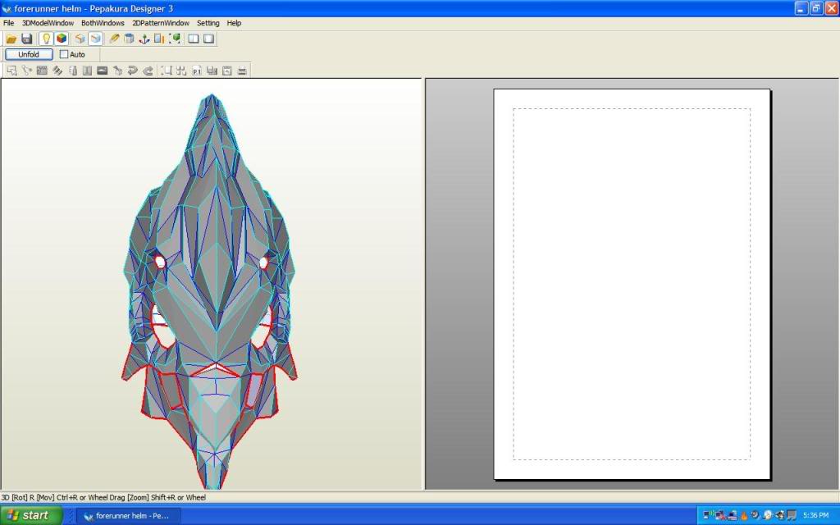Show both windows with split layout icon
The height and width of the screenshot is (525, 840).
(x=194, y=39)
